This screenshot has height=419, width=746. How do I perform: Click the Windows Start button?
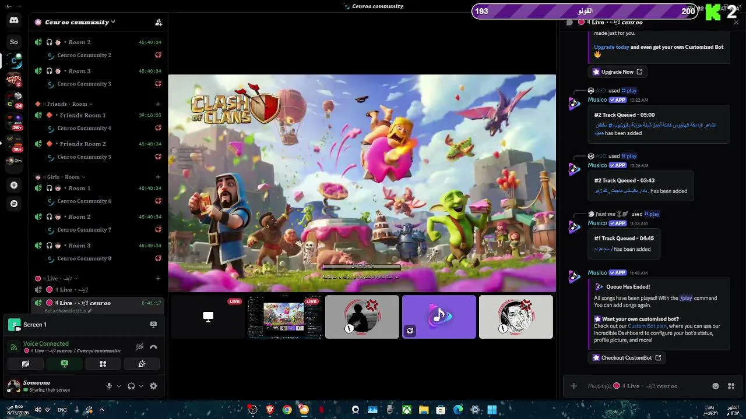click(492, 410)
